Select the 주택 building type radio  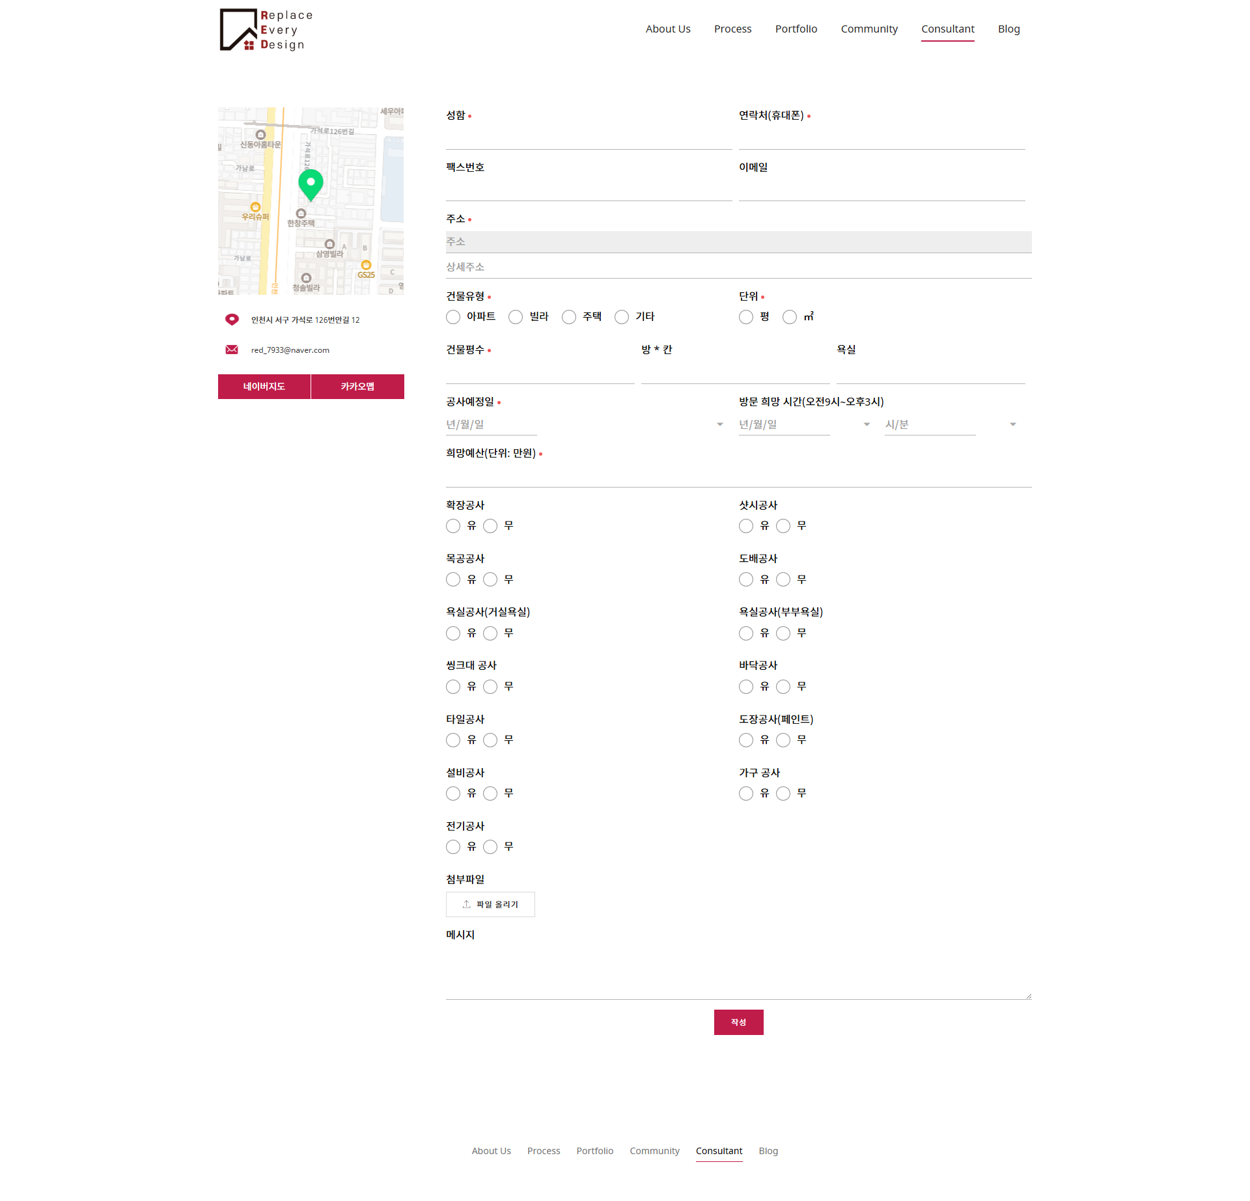point(569,317)
